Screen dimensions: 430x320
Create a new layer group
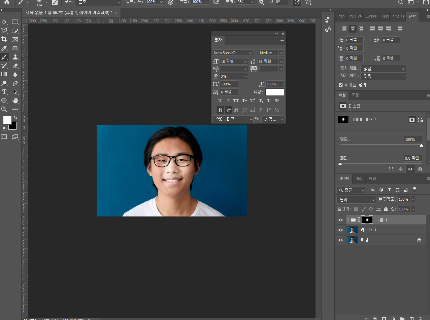point(402,318)
